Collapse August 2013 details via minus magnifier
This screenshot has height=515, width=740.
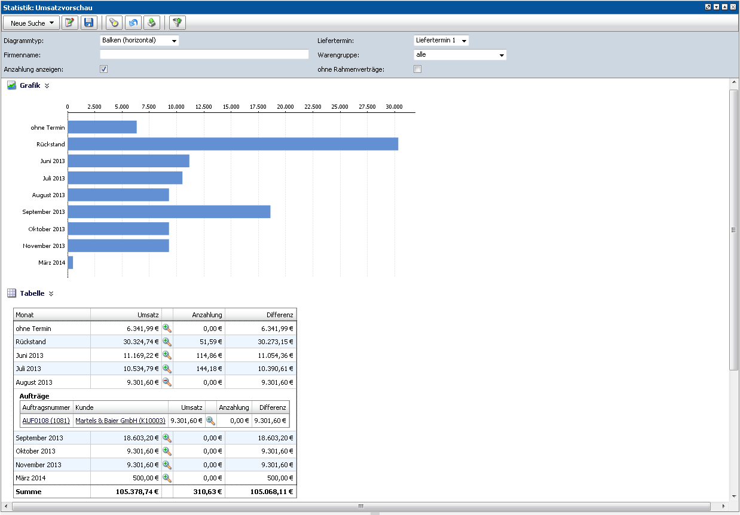click(x=167, y=382)
